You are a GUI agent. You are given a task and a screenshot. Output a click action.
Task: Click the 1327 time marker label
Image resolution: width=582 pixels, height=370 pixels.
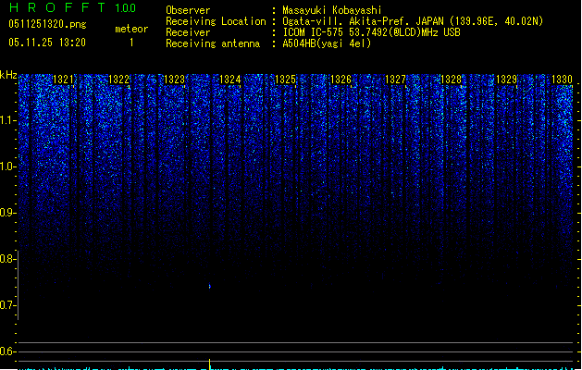396,80
